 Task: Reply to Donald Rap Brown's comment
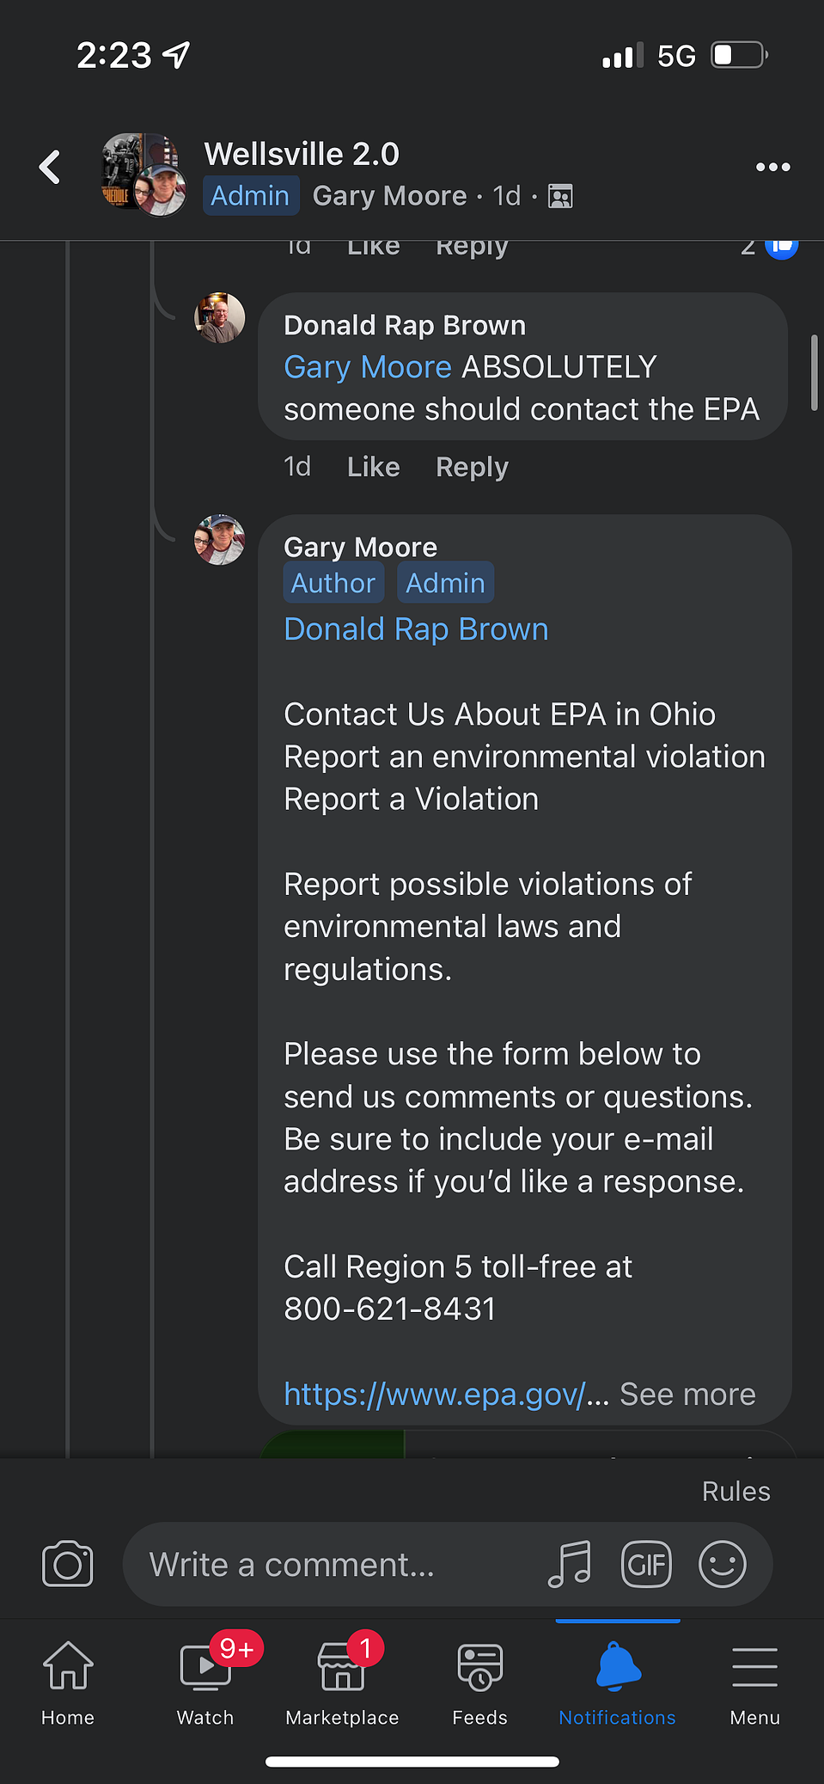tap(472, 467)
